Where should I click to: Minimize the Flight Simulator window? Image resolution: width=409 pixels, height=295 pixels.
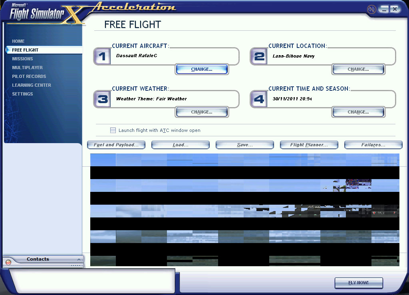pos(384,9)
